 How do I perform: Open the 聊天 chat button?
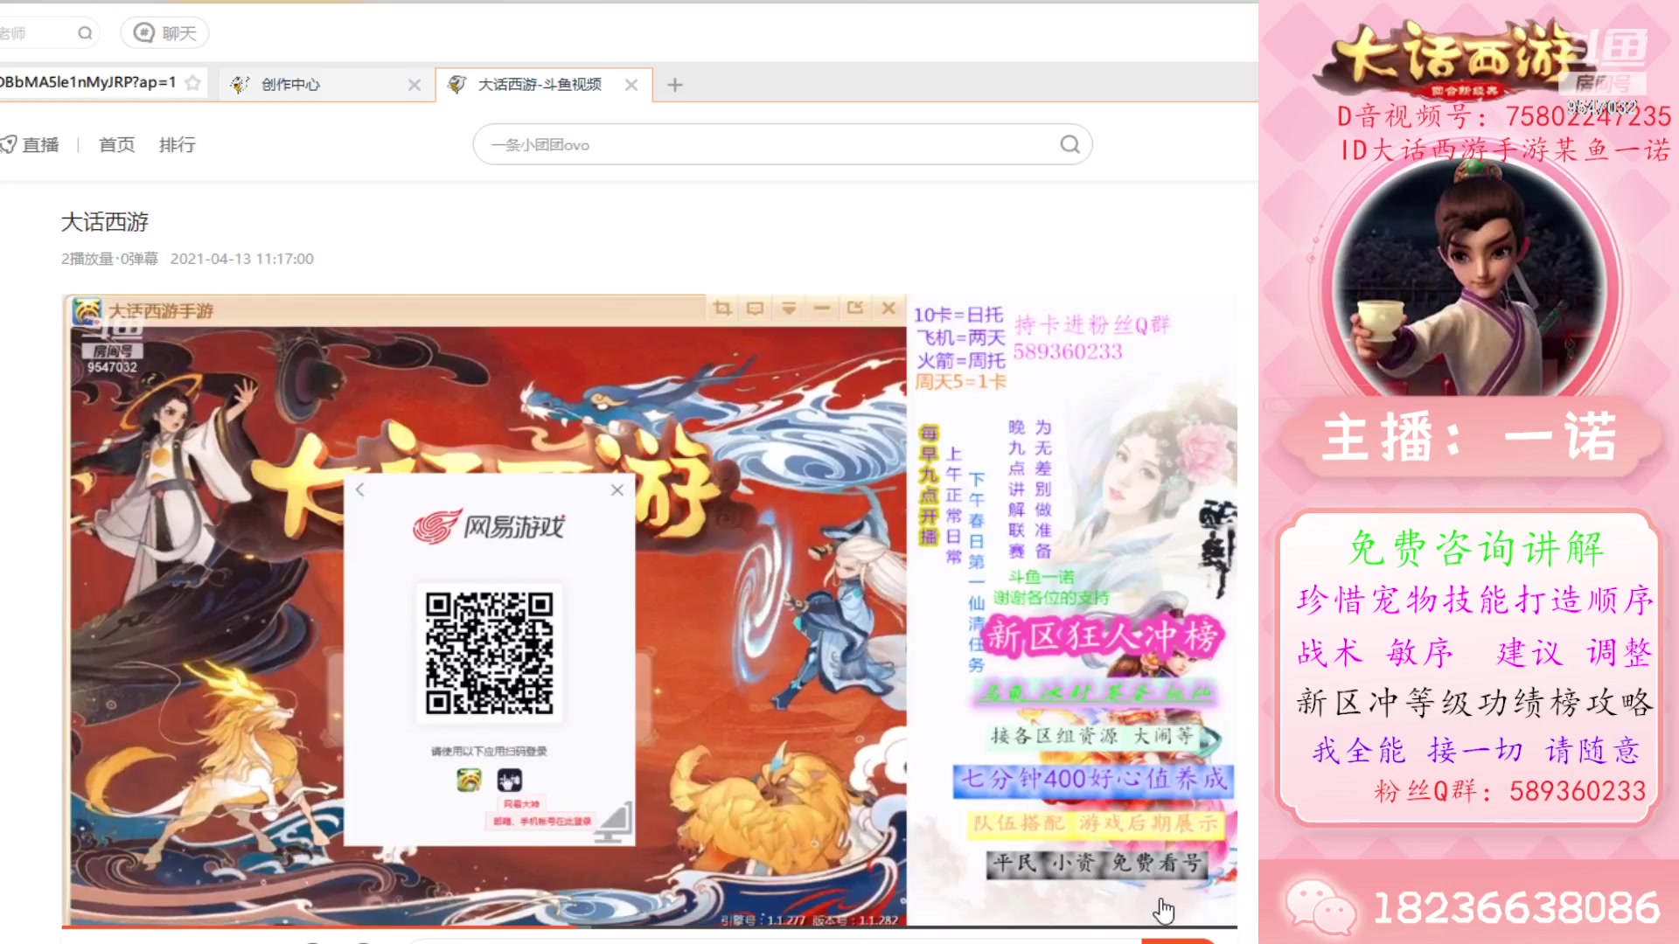(164, 33)
